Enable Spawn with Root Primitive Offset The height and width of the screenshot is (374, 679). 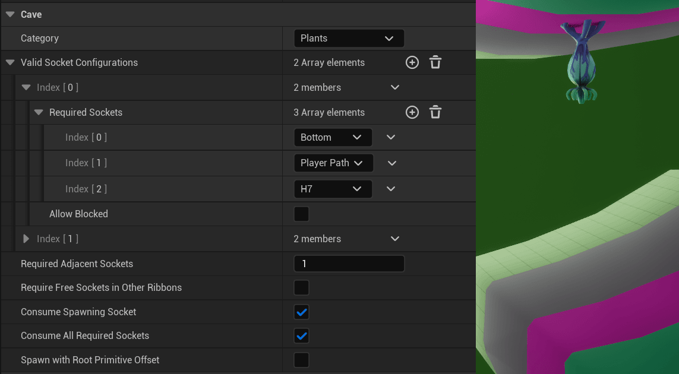point(301,360)
